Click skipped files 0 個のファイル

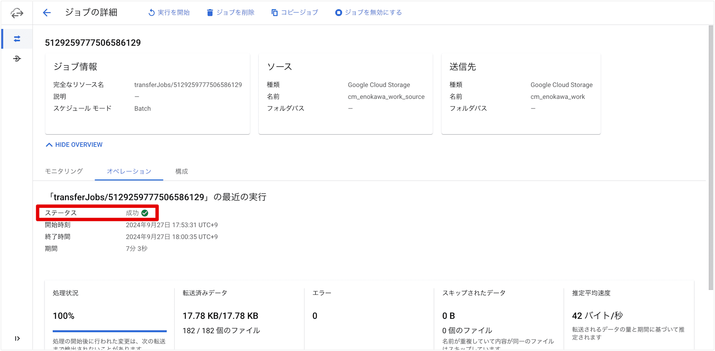click(x=467, y=331)
